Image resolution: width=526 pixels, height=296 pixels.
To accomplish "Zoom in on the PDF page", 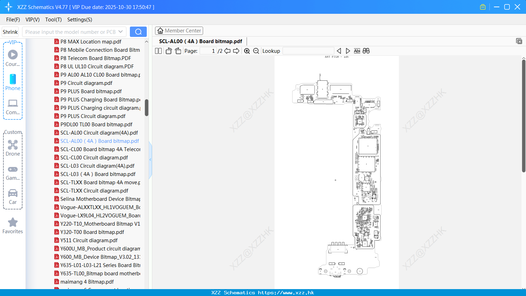I will tap(247, 51).
